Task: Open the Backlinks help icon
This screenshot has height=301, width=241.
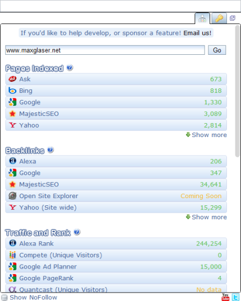Action: 50,150
